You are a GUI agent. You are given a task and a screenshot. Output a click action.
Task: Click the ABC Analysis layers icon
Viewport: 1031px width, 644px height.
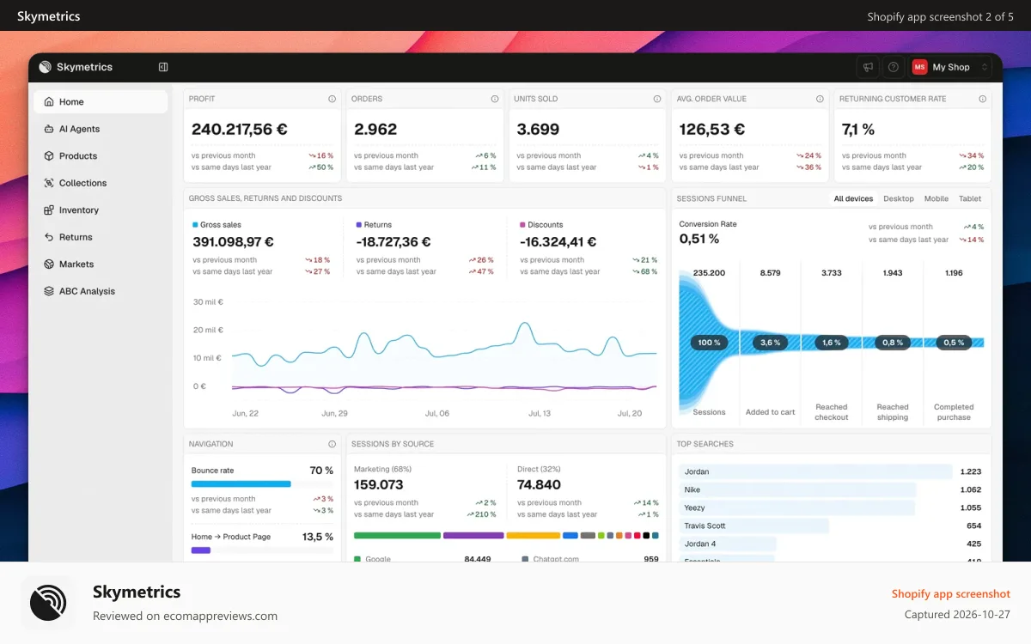[x=49, y=291]
